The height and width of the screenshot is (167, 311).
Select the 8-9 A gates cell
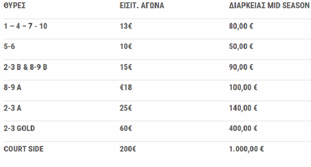pyautogui.click(x=12, y=87)
